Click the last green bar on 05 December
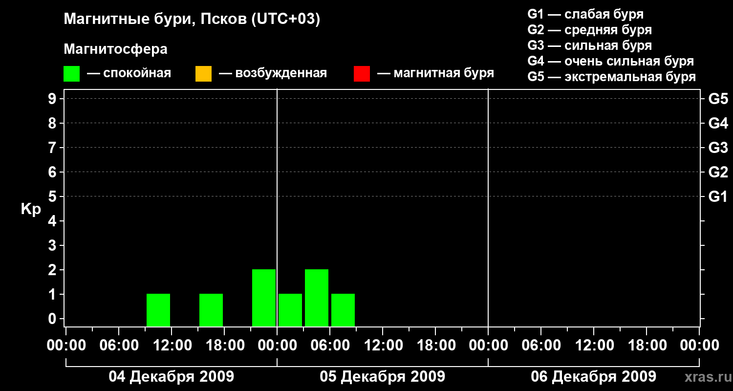Image resolution: width=733 pixels, height=391 pixels. point(343,310)
